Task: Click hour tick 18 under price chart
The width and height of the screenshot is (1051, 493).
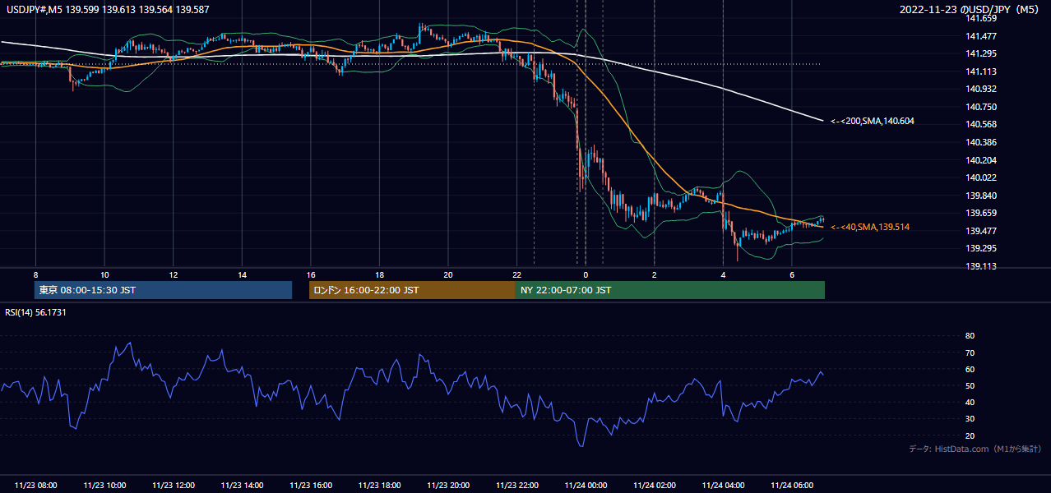Action: point(379,274)
